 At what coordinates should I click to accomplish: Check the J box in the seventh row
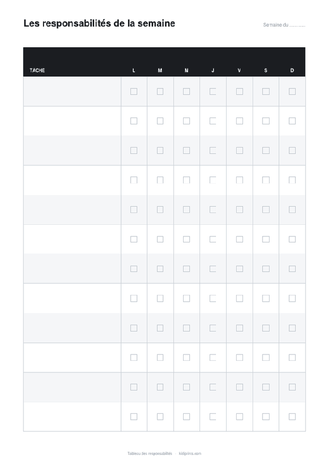[x=213, y=269]
